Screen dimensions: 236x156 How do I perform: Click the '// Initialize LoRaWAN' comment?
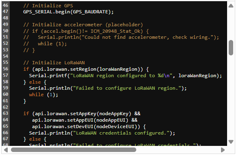coord(54,63)
